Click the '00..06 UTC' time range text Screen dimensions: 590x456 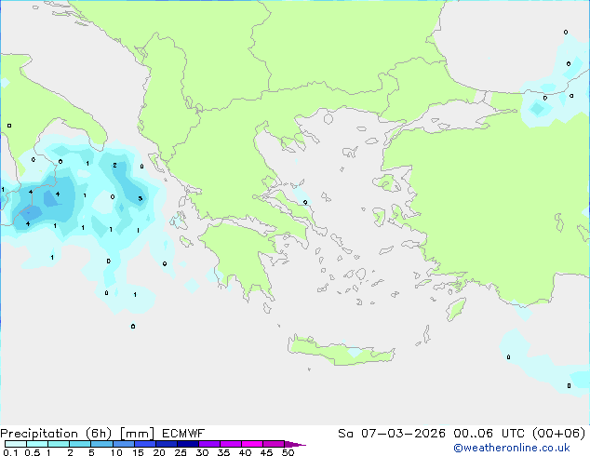pos(489,434)
